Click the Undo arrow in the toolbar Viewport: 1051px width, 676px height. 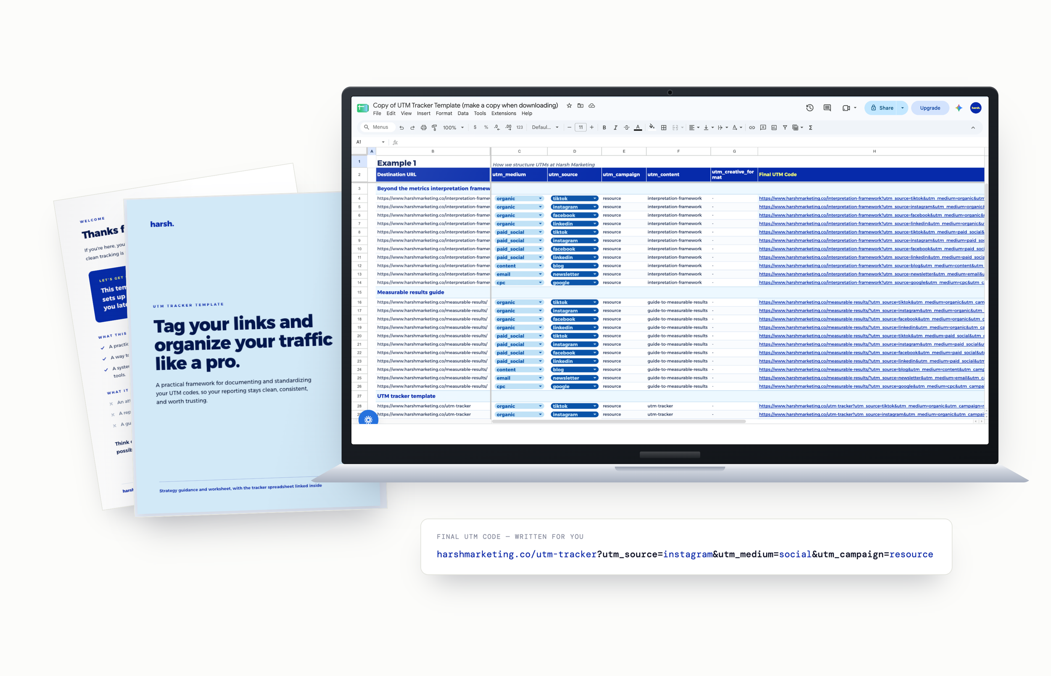tap(401, 128)
